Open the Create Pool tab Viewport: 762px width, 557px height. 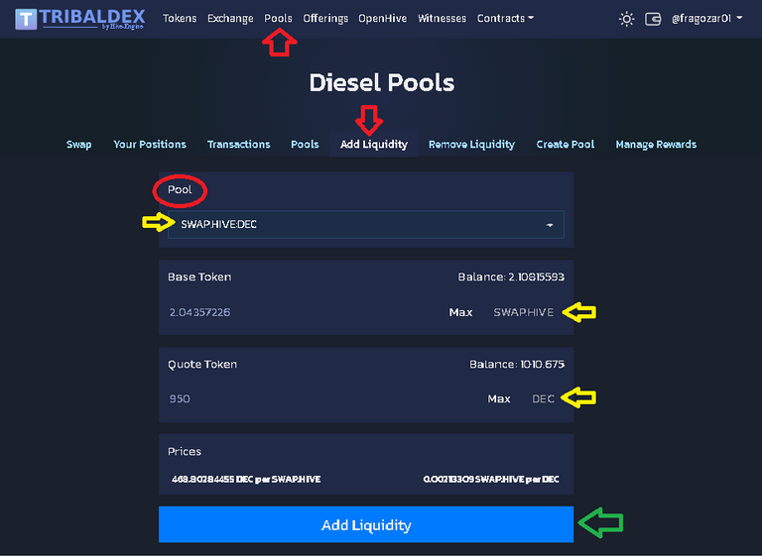click(566, 145)
